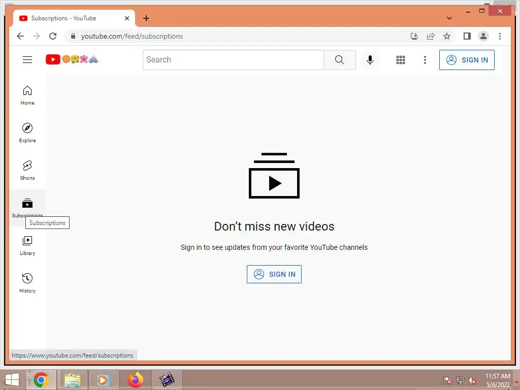Image resolution: width=520 pixels, height=390 pixels.
Task: Click SIGN IN in the header
Action: pyautogui.click(x=467, y=60)
